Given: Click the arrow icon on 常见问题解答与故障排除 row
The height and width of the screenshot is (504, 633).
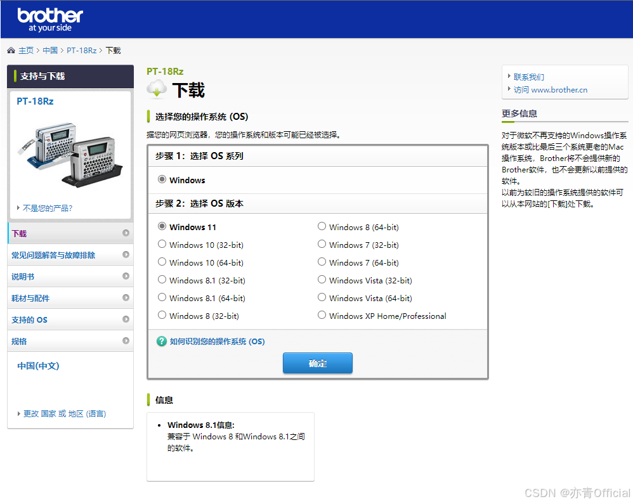Looking at the screenshot, I should pyautogui.click(x=126, y=255).
